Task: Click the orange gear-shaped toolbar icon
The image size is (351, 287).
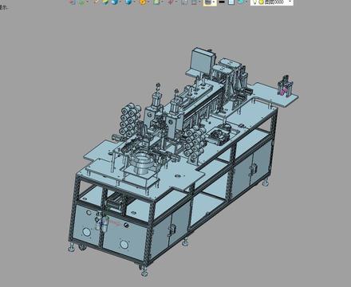Action: pos(143,2)
